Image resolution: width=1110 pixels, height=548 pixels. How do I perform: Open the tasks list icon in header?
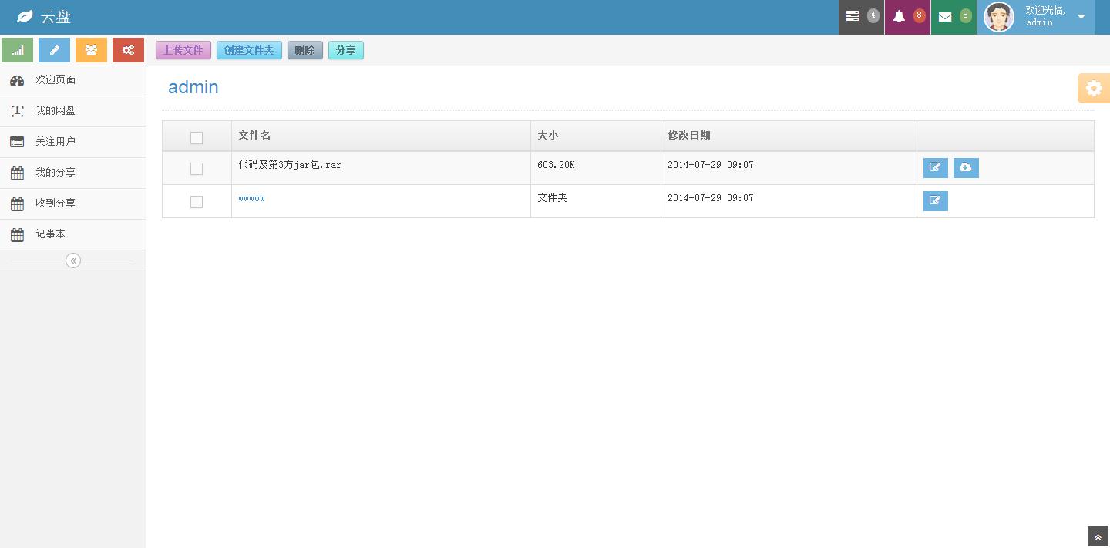tap(853, 16)
